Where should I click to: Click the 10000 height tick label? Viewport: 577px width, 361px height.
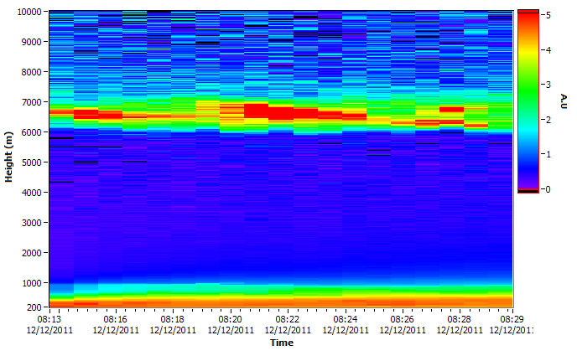coord(29,12)
